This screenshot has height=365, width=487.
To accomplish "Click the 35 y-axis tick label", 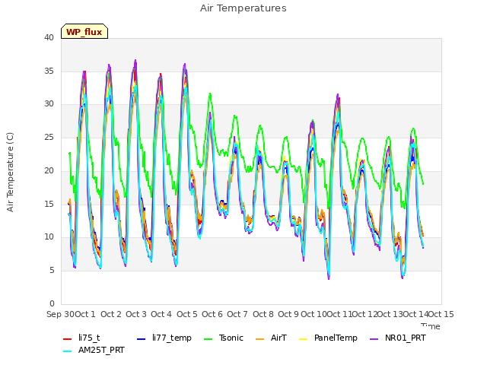I will 49,71.
